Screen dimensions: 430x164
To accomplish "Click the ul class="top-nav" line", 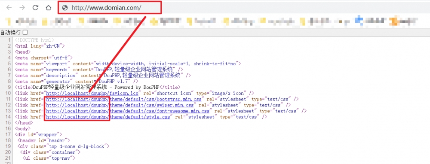I will coord(49,158).
